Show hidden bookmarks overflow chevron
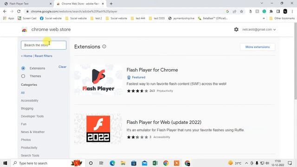297x167 pixels. [264, 19]
